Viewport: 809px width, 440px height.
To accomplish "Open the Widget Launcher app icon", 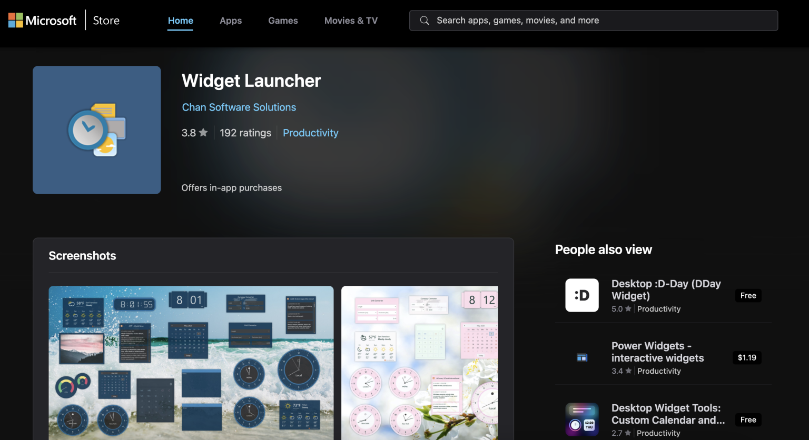I will [x=97, y=130].
